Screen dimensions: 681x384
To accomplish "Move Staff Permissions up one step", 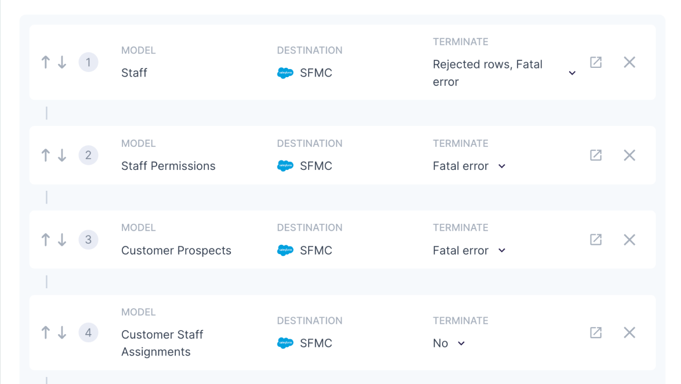I will click(46, 155).
